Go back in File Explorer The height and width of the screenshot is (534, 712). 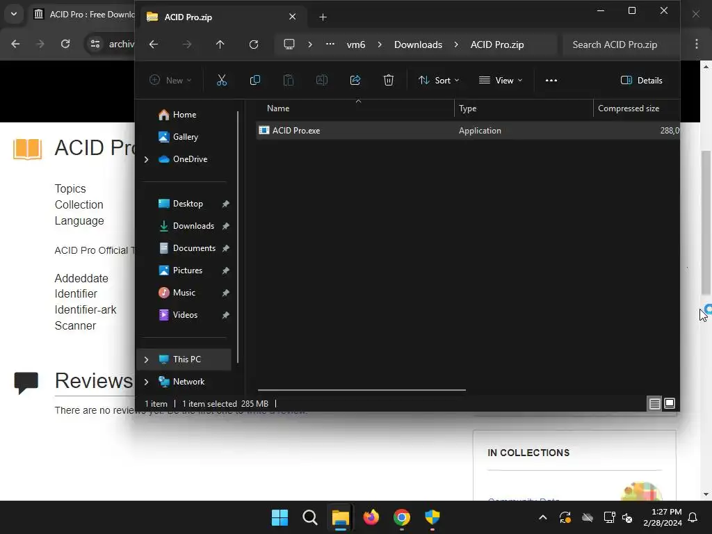click(x=154, y=44)
